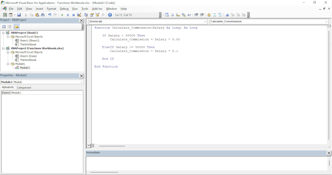Image resolution: width=332 pixels, height=175 pixels.
Task: Click the List Constants icon
Action: (172, 15)
